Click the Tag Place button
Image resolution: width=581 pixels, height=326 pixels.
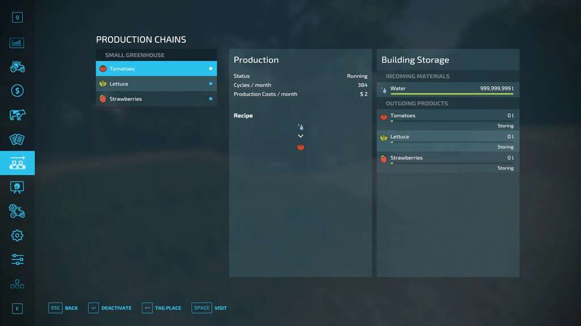pyautogui.click(x=162, y=308)
